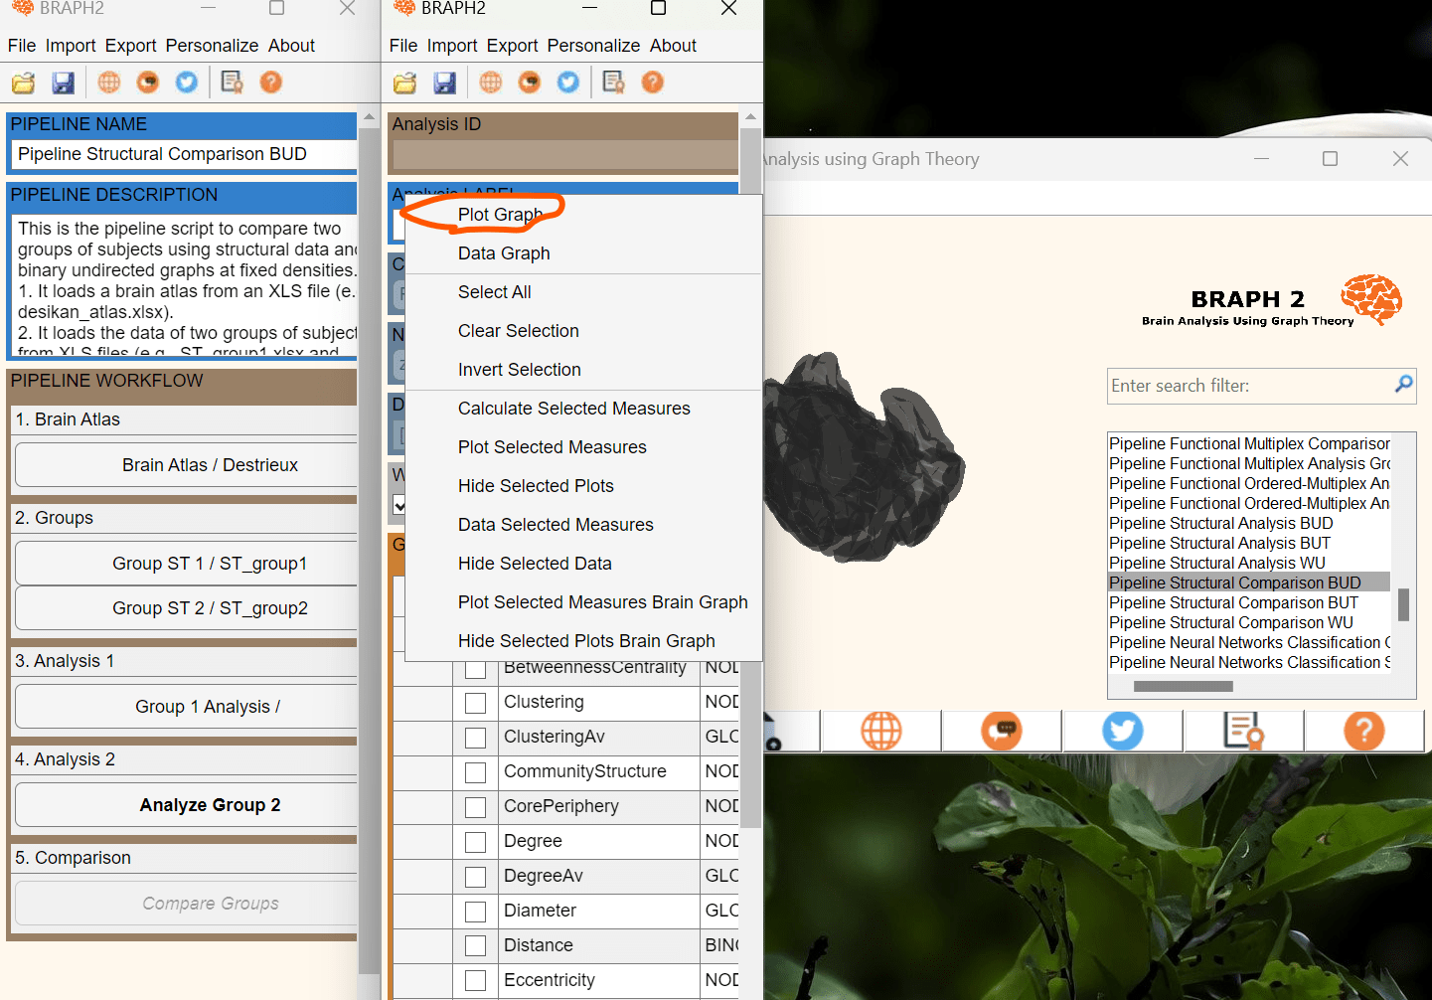The height and width of the screenshot is (1000, 1432).
Task: Focus the Pipeline Name text field
Action: click(x=184, y=154)
